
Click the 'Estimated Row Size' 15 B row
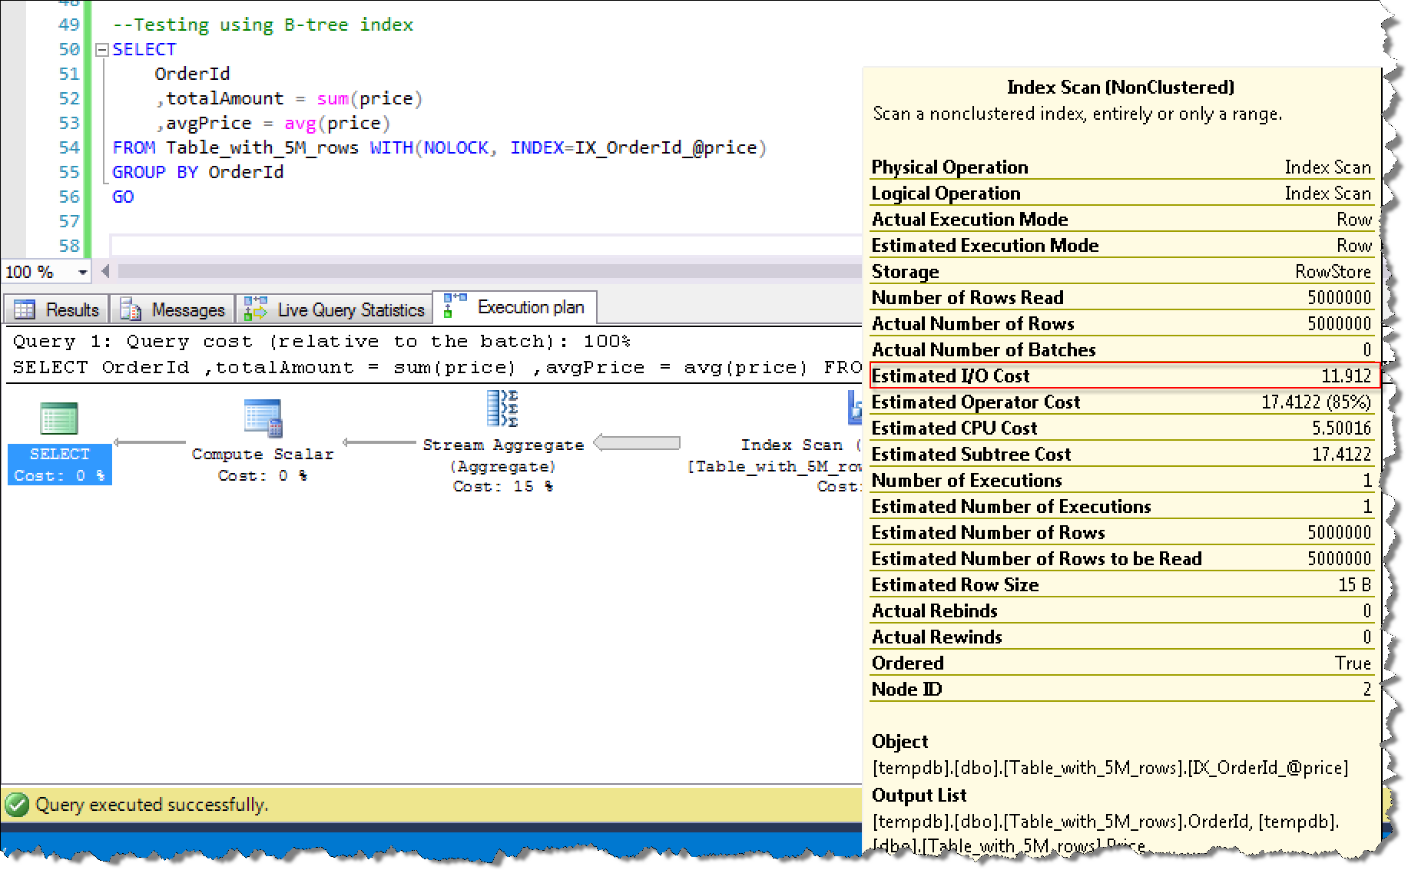(1121, 585)
